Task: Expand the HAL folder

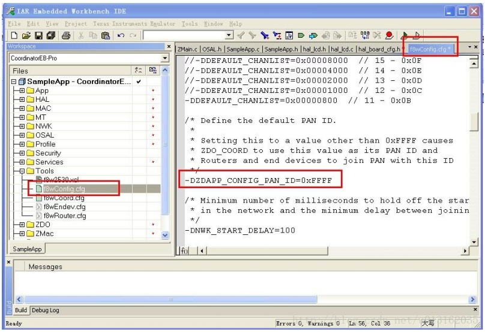Action: 22,99
